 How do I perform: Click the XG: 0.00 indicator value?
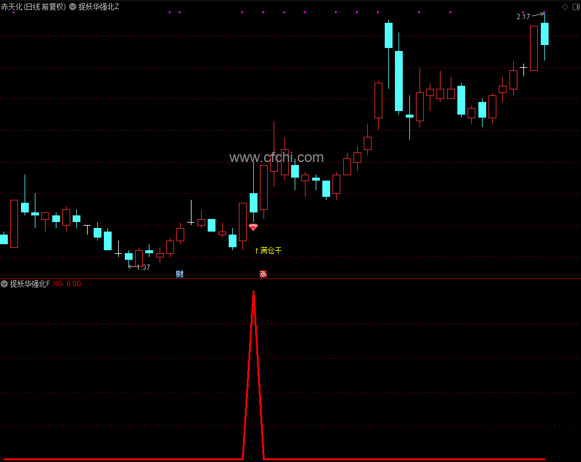(67, 284)
